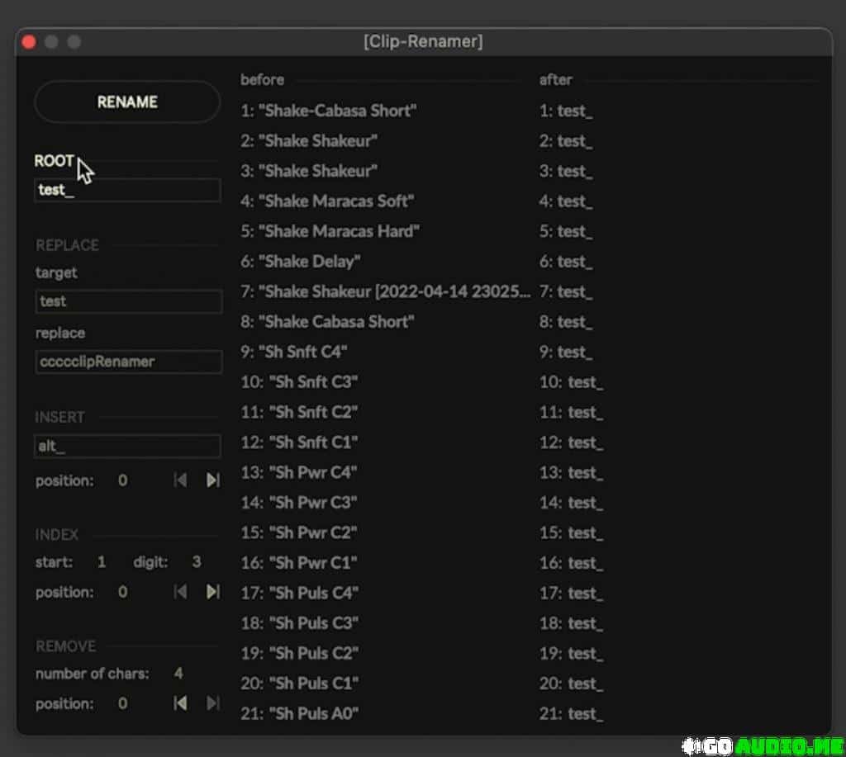Click the replace field containing ccccclipRenamer

pos(127,362)
